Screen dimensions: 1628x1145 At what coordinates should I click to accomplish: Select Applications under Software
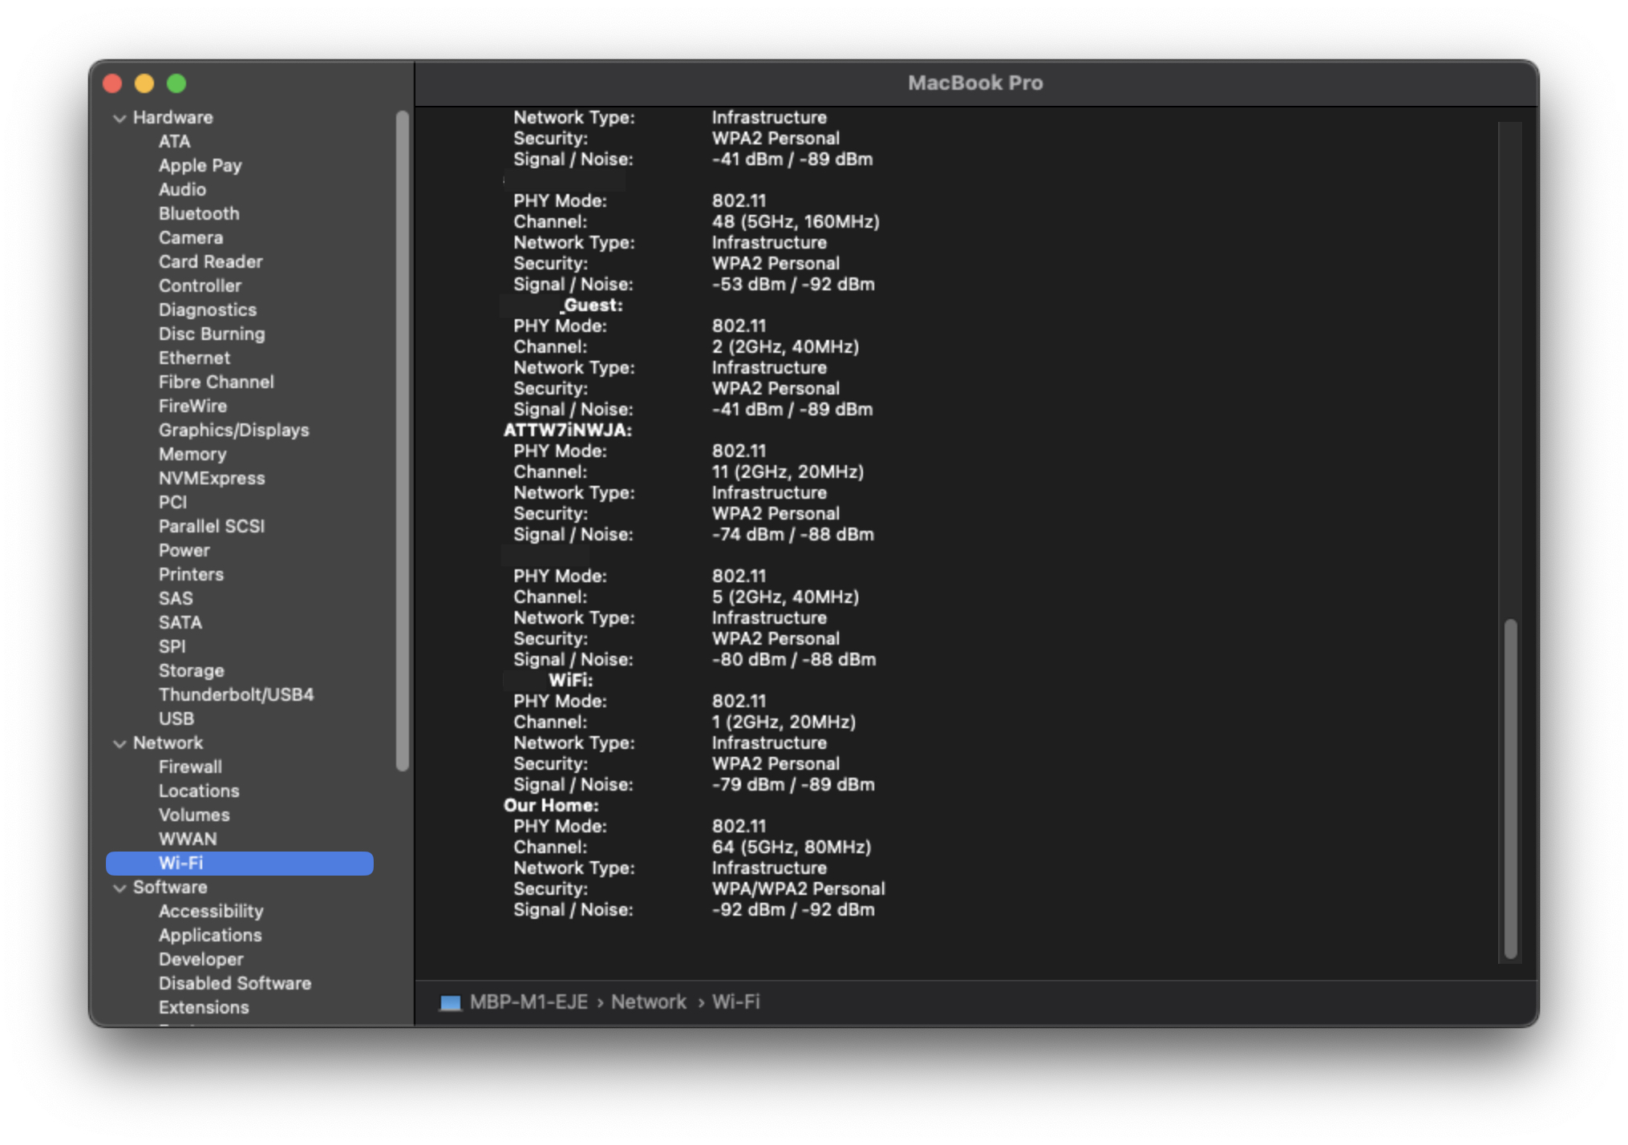(209, 935)
